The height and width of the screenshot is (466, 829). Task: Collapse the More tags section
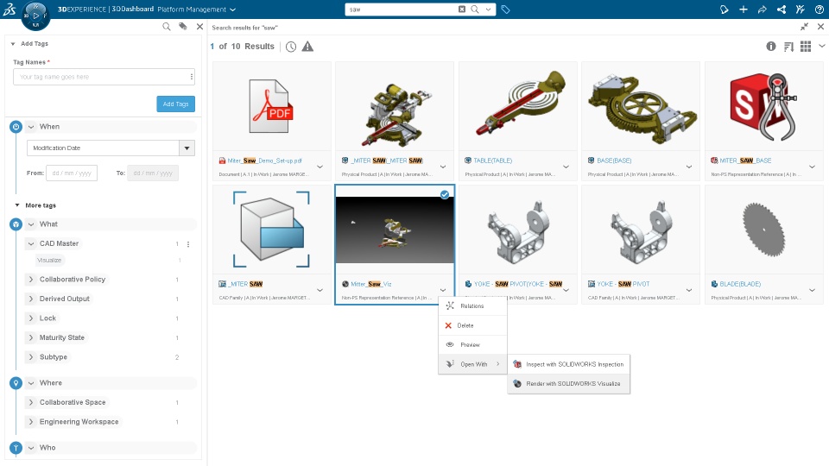17,205
